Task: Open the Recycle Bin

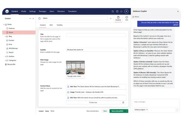Action: pyautogui.click(x=11, y=64)
